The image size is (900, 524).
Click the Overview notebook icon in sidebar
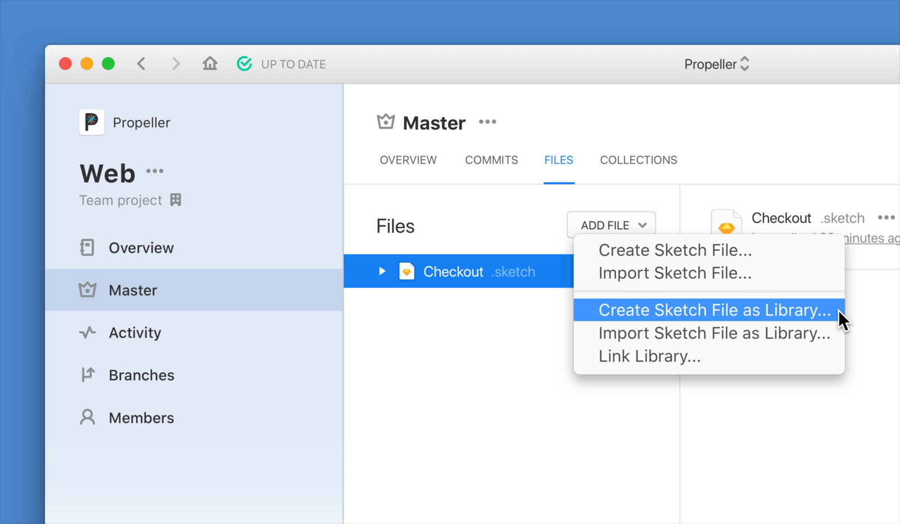[87, 247]
